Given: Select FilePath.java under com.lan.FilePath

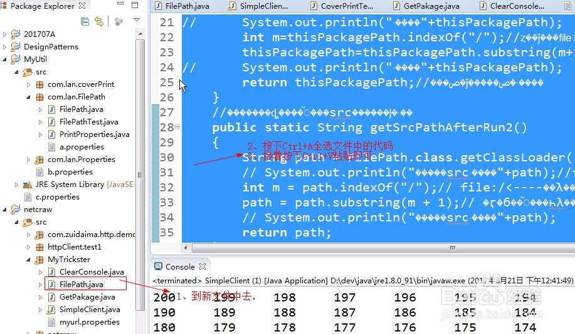Looking at the screenshot, I should tap(81, 109).
